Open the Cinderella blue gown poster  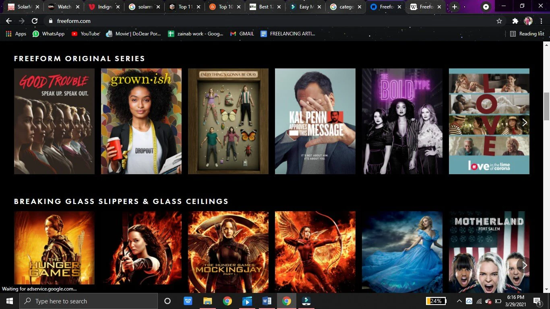[x=402, y=252]
